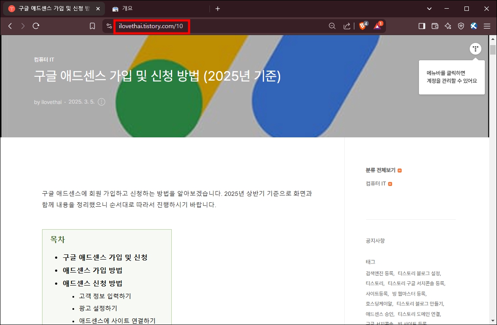The height and width of the screenshot is (325, 497).
Task: Click the address bar URL ilovethai.tistory.com/10
Action: [x=151, y=26]
